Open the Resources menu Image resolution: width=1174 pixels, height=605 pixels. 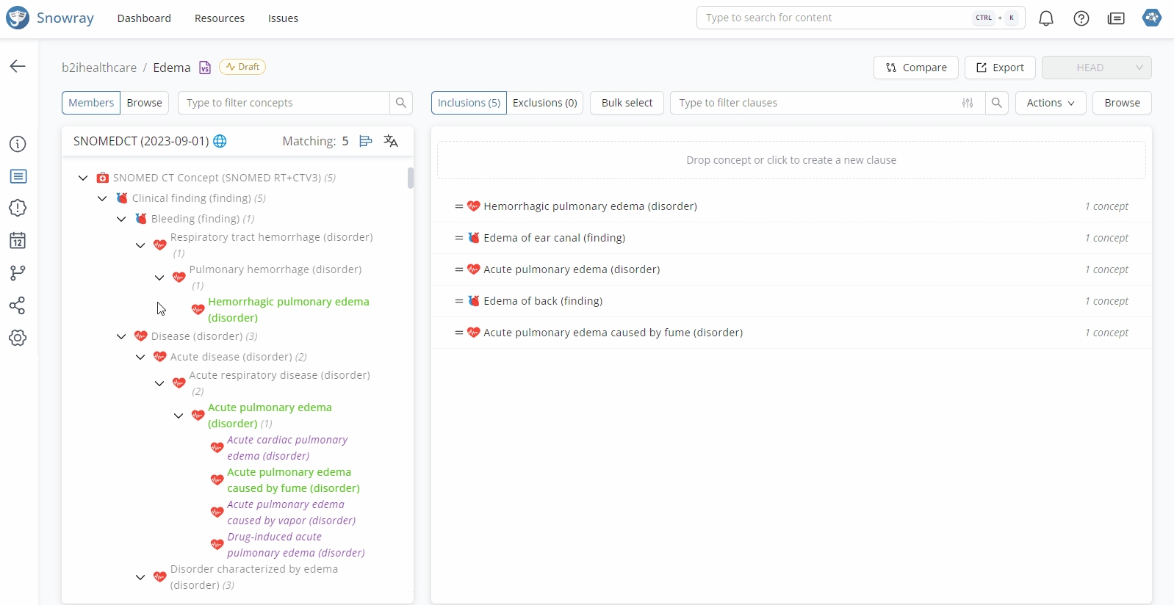tap(219, 18)
